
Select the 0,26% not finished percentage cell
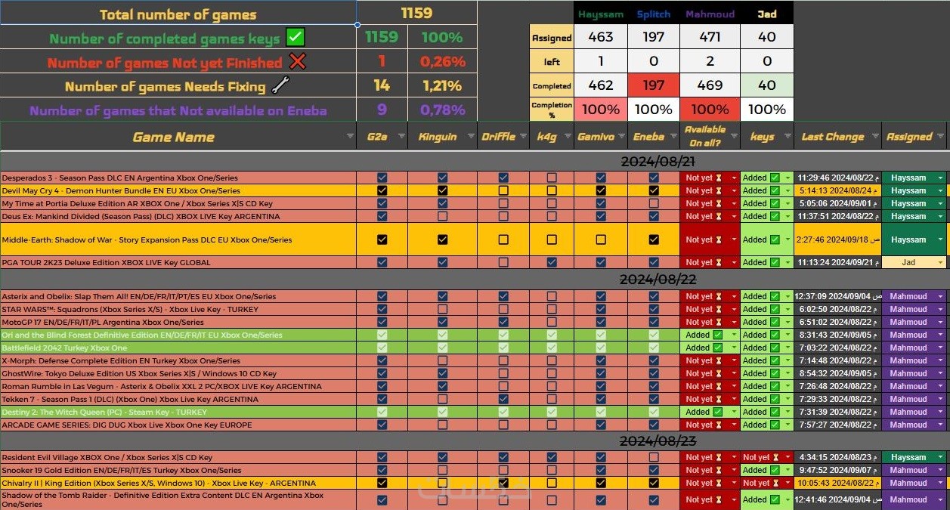point(442,61)
